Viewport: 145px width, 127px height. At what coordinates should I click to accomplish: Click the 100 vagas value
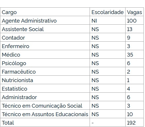pyautogui.click(x=132, y=21)
